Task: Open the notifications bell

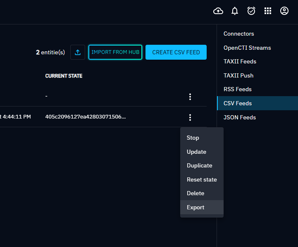Action: click(x=235, y=11)
